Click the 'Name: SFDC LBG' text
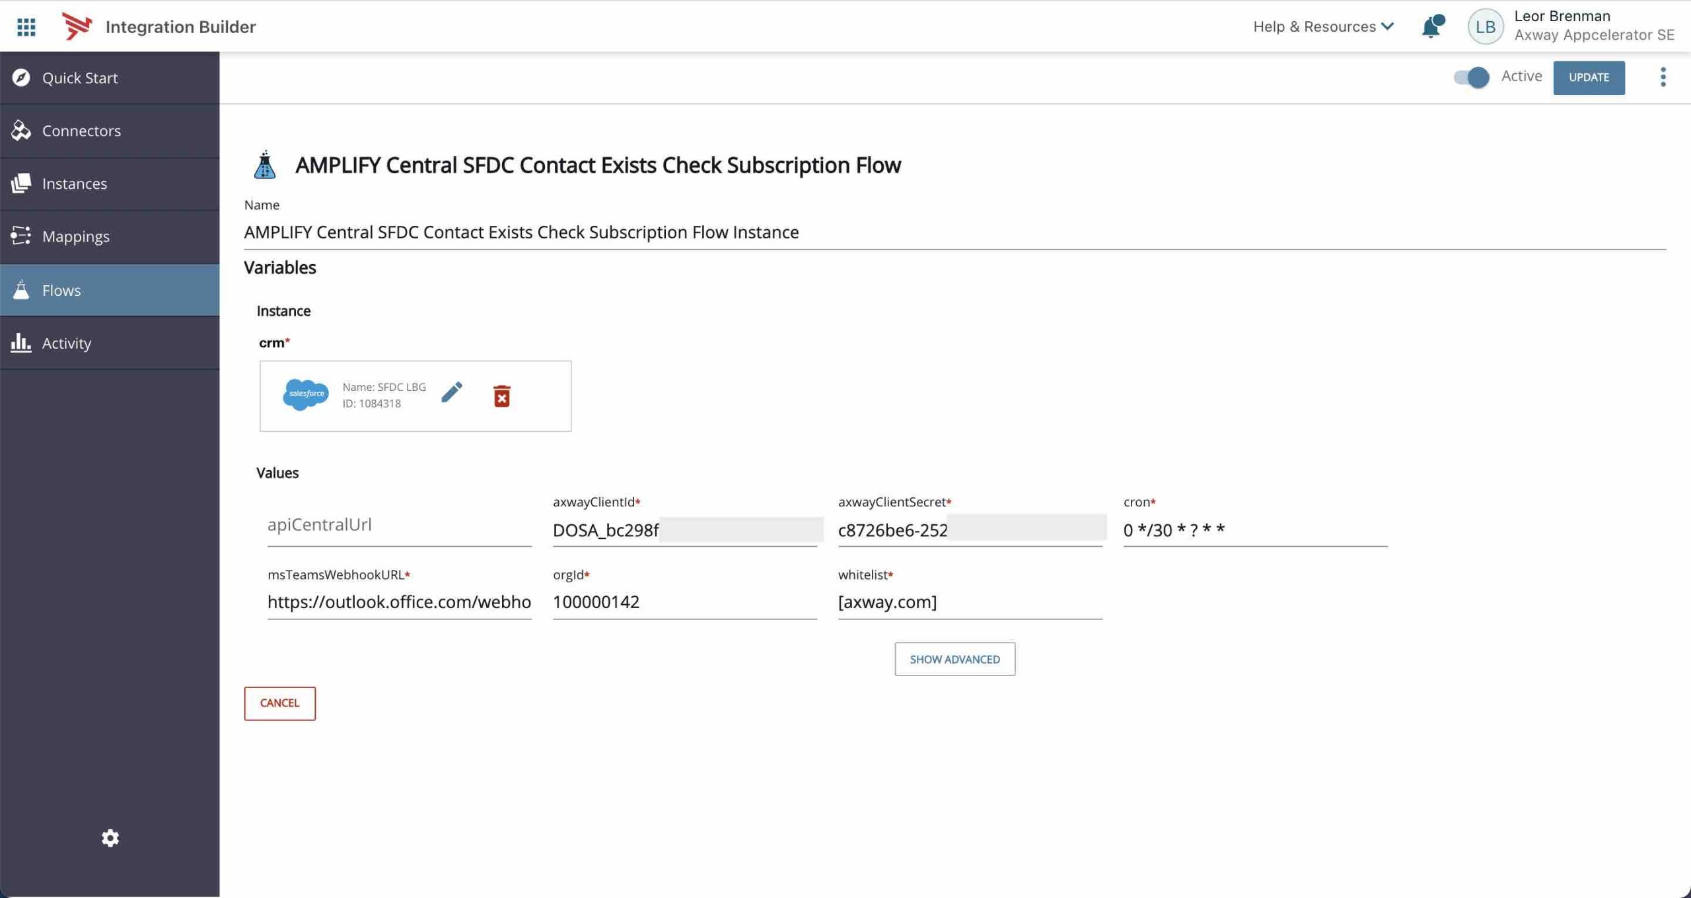The height and width of the screenshot is (898, 1691). (x=384, y=387)
